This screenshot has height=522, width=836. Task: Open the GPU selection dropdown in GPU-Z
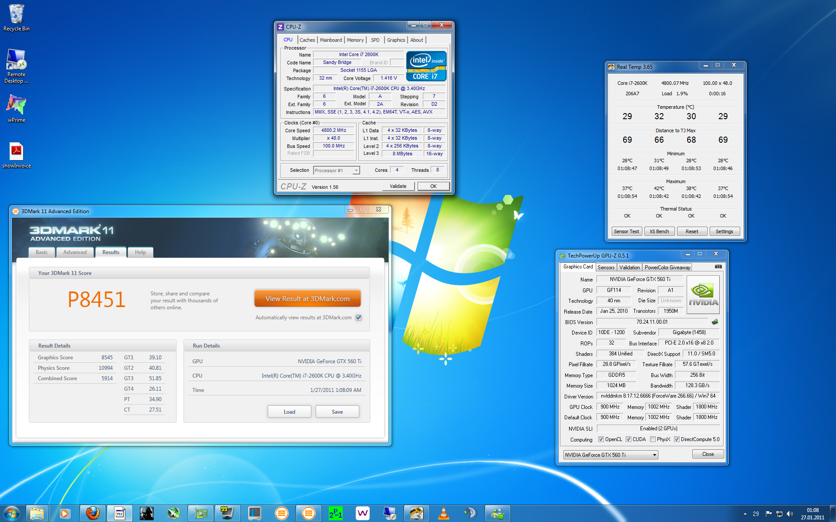point(610,455)
